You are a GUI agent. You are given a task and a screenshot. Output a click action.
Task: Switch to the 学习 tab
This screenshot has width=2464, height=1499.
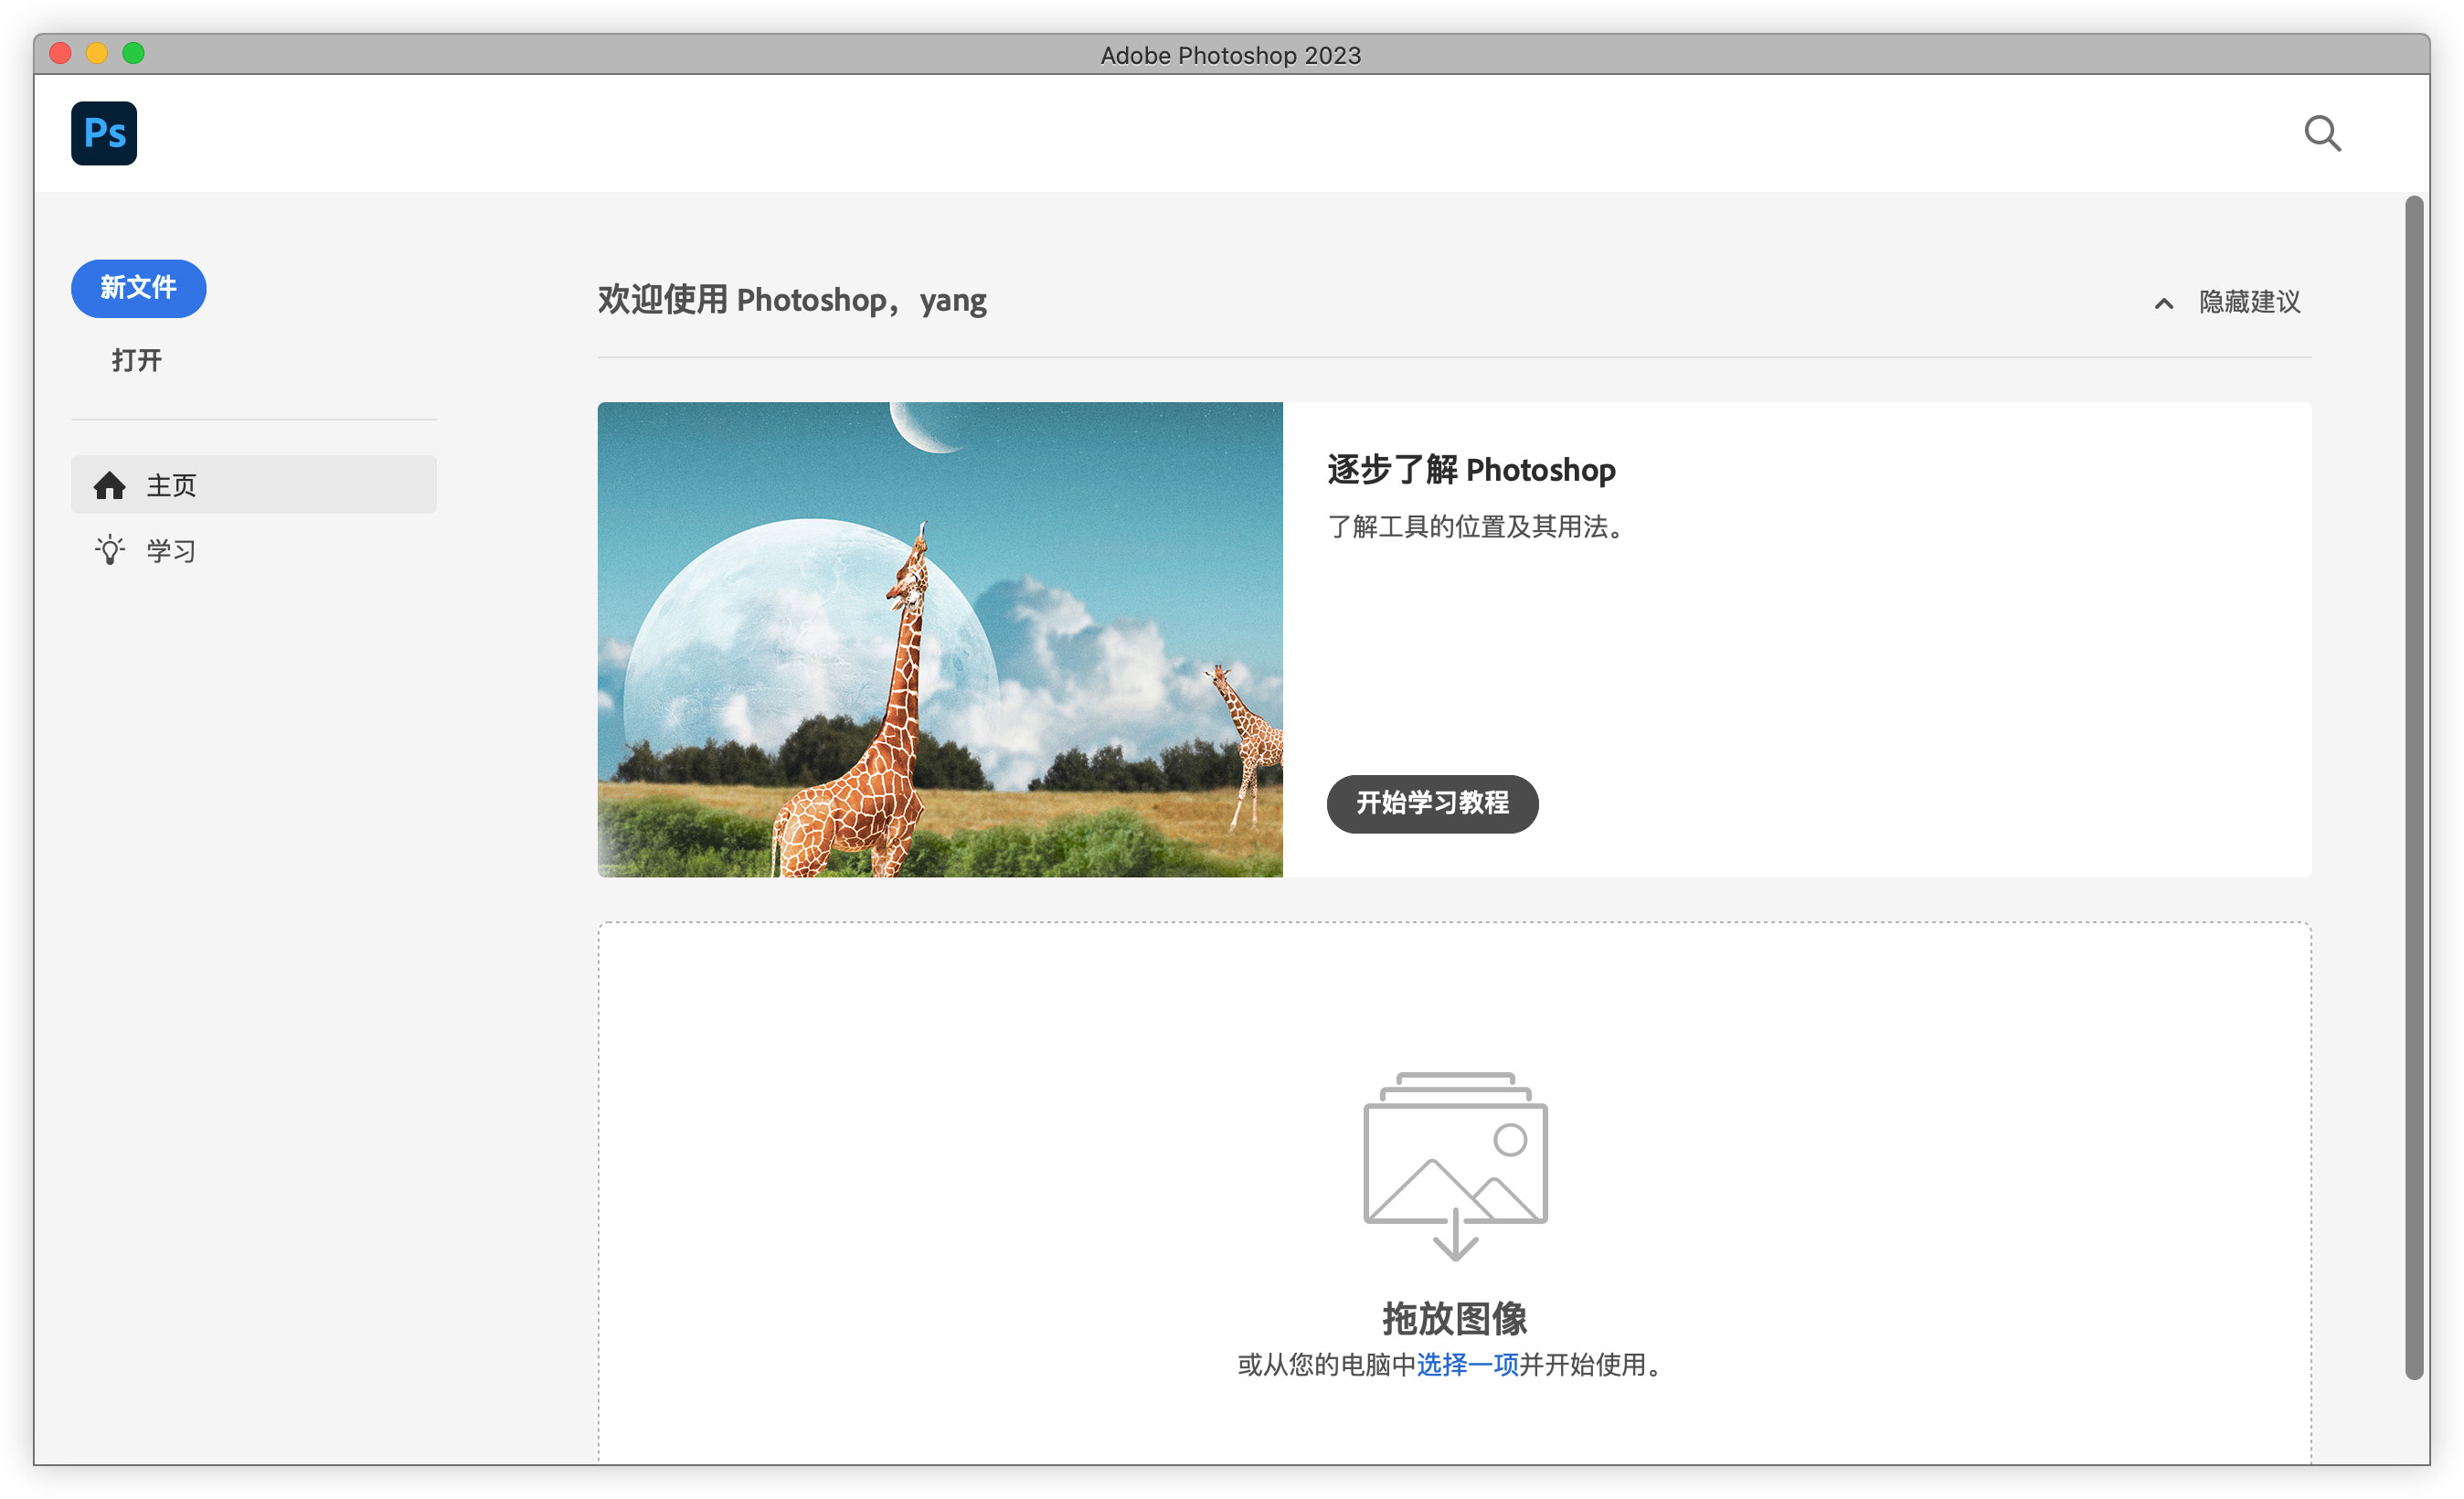(x=254, y=550)
